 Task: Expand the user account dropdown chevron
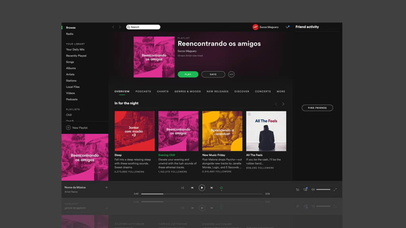click(x=287, y=27)
